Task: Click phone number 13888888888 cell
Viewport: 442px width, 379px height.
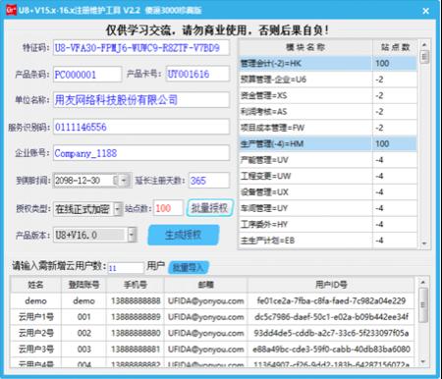Action: [x=135, y=300]
